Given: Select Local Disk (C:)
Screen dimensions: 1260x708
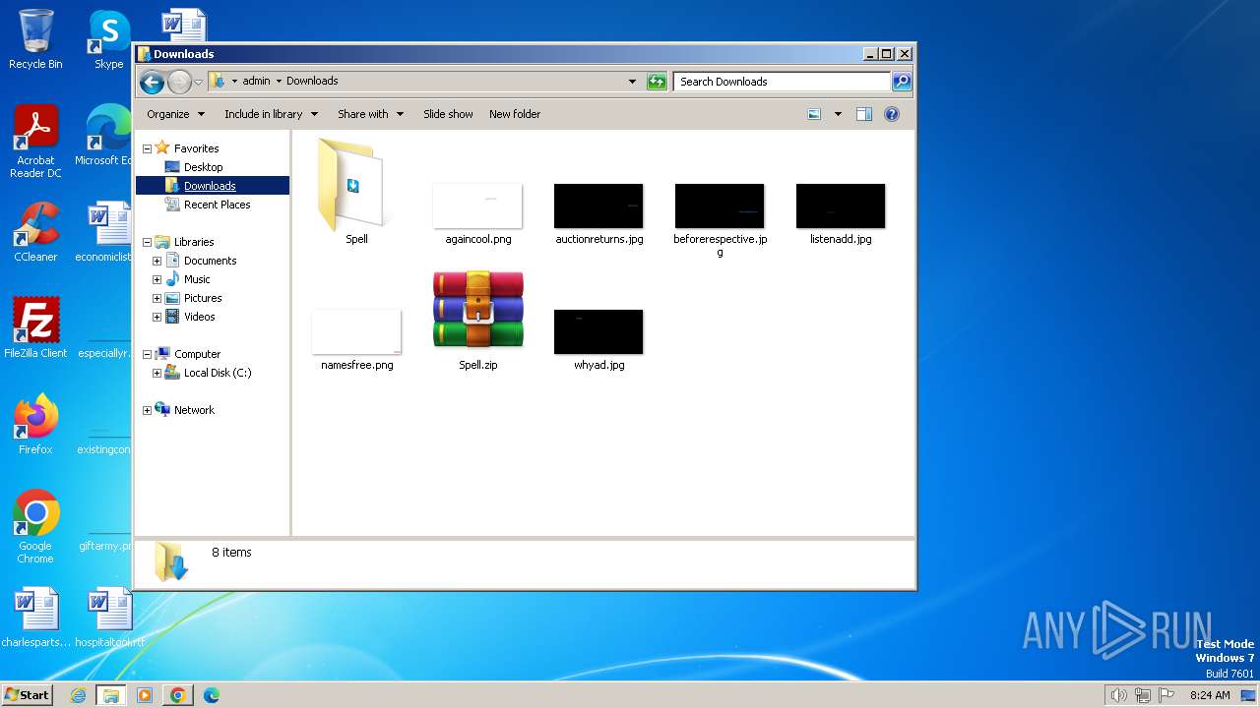Looking at the screenshot, I should coord(217,373).
